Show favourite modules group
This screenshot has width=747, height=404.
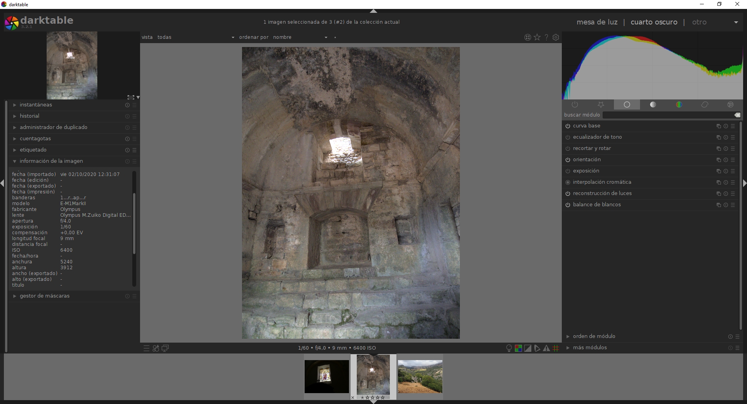[x=601, y=104]
